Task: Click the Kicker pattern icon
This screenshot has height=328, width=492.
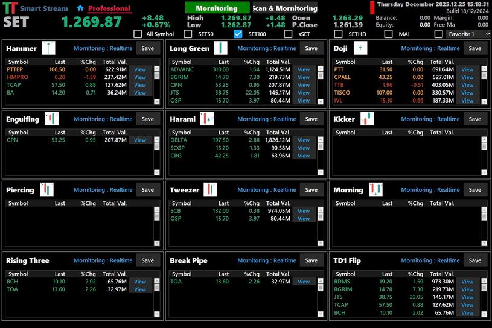Action: 367,119
